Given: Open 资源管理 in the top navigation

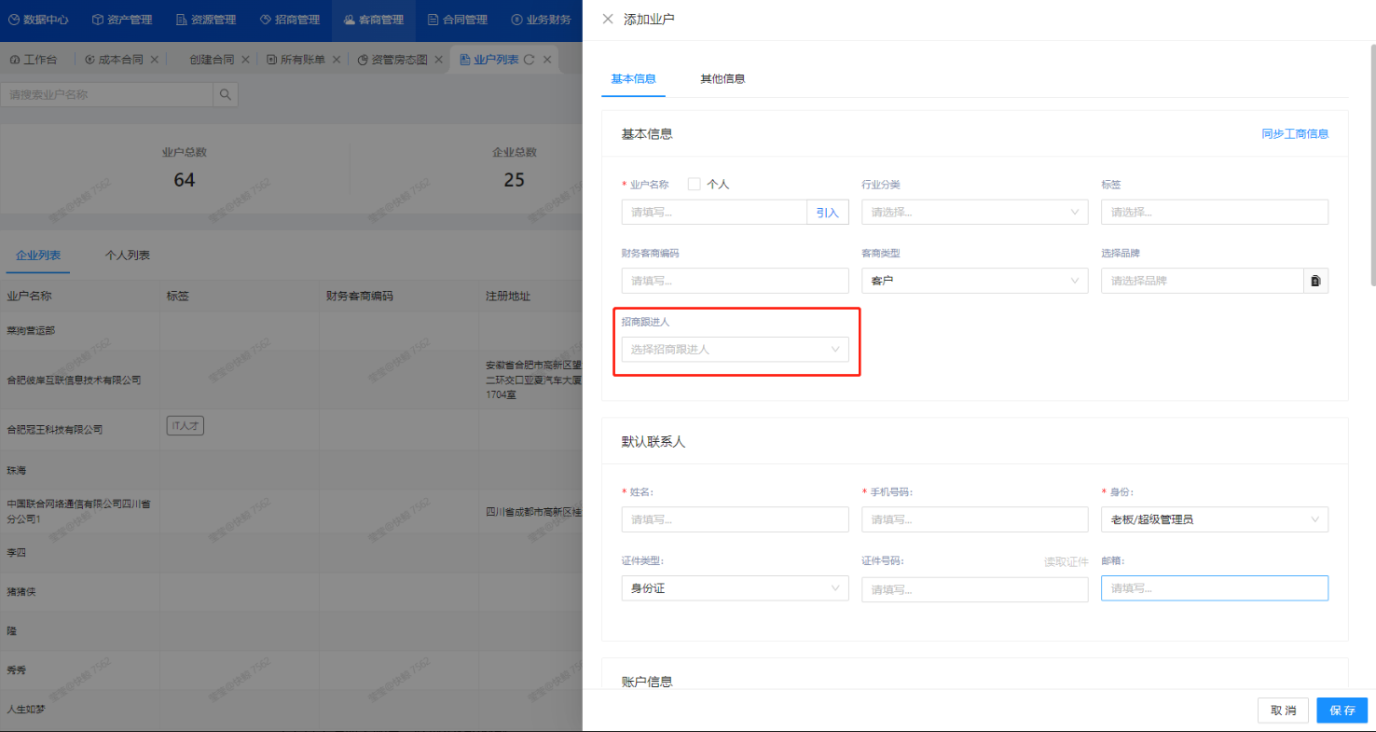Looking at the screenshot, I should point(206,20).
